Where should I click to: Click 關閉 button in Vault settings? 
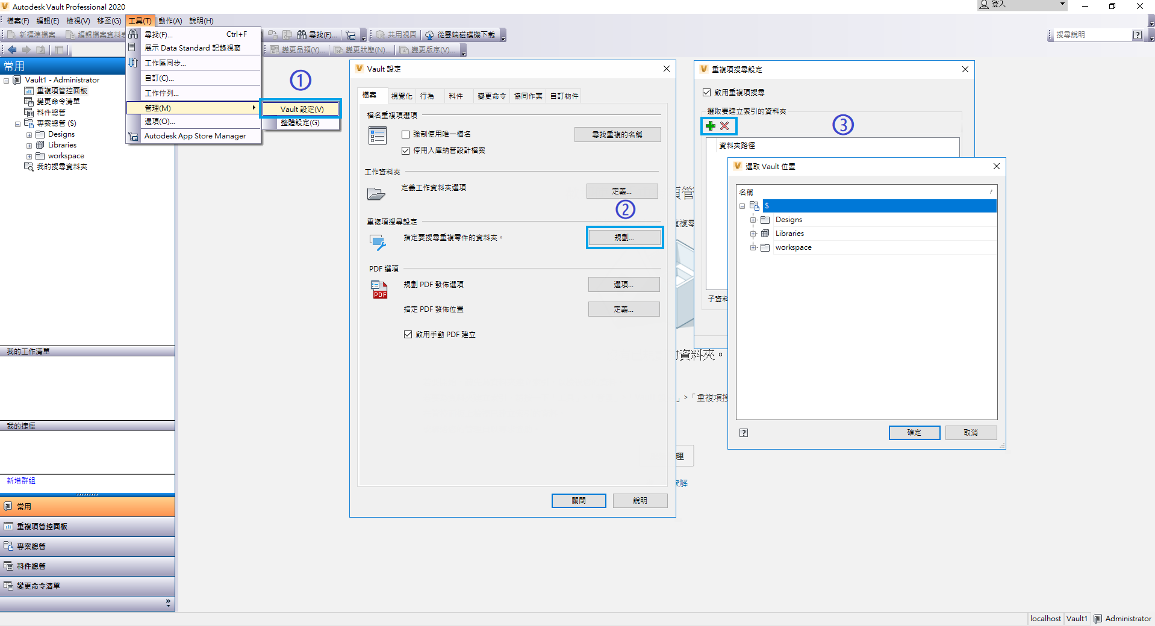pyautogui.click(x=579, y=501)
